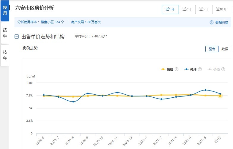Click the 2021-4 x-axis label
Viewport: 233px width, 149px height.
pos(187,141)
